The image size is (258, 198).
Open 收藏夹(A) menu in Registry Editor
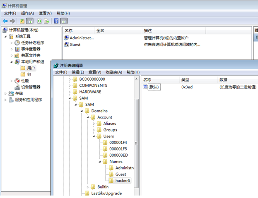114,72
